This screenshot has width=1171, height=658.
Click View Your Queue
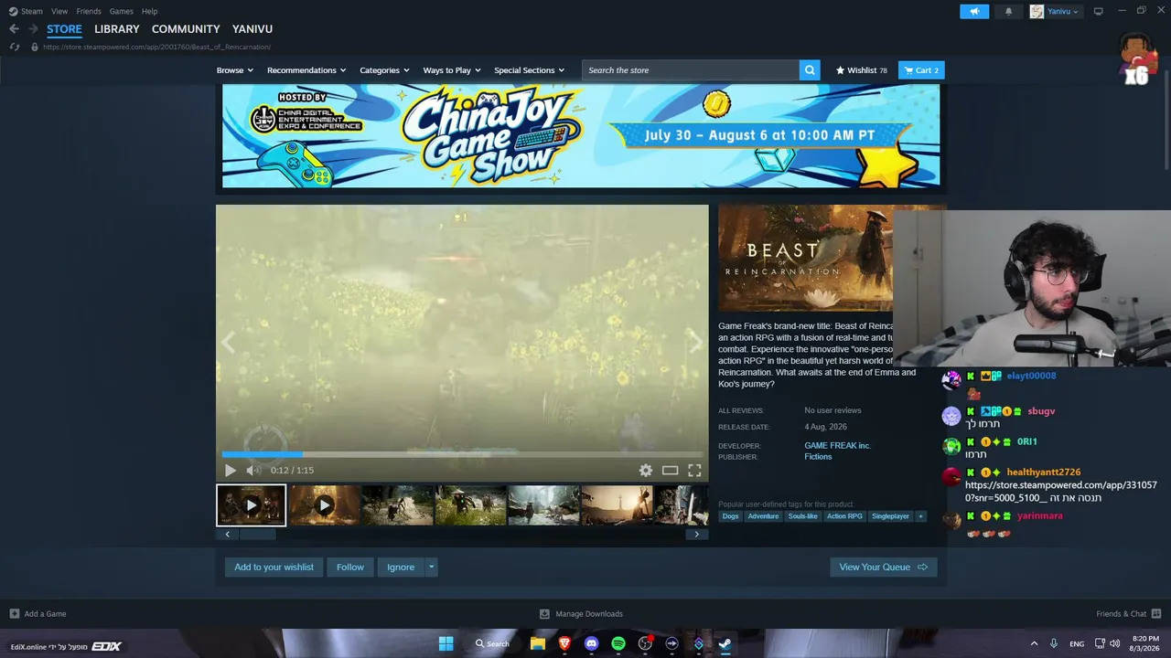(x=883, y=568)
